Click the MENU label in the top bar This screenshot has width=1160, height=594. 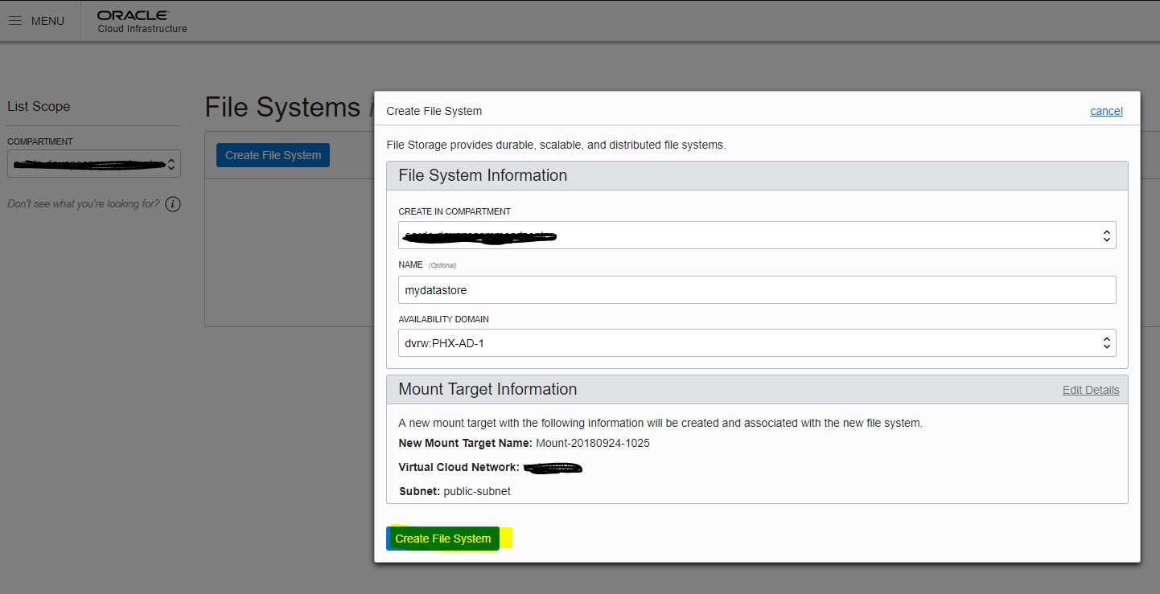(x=47, y=21)
